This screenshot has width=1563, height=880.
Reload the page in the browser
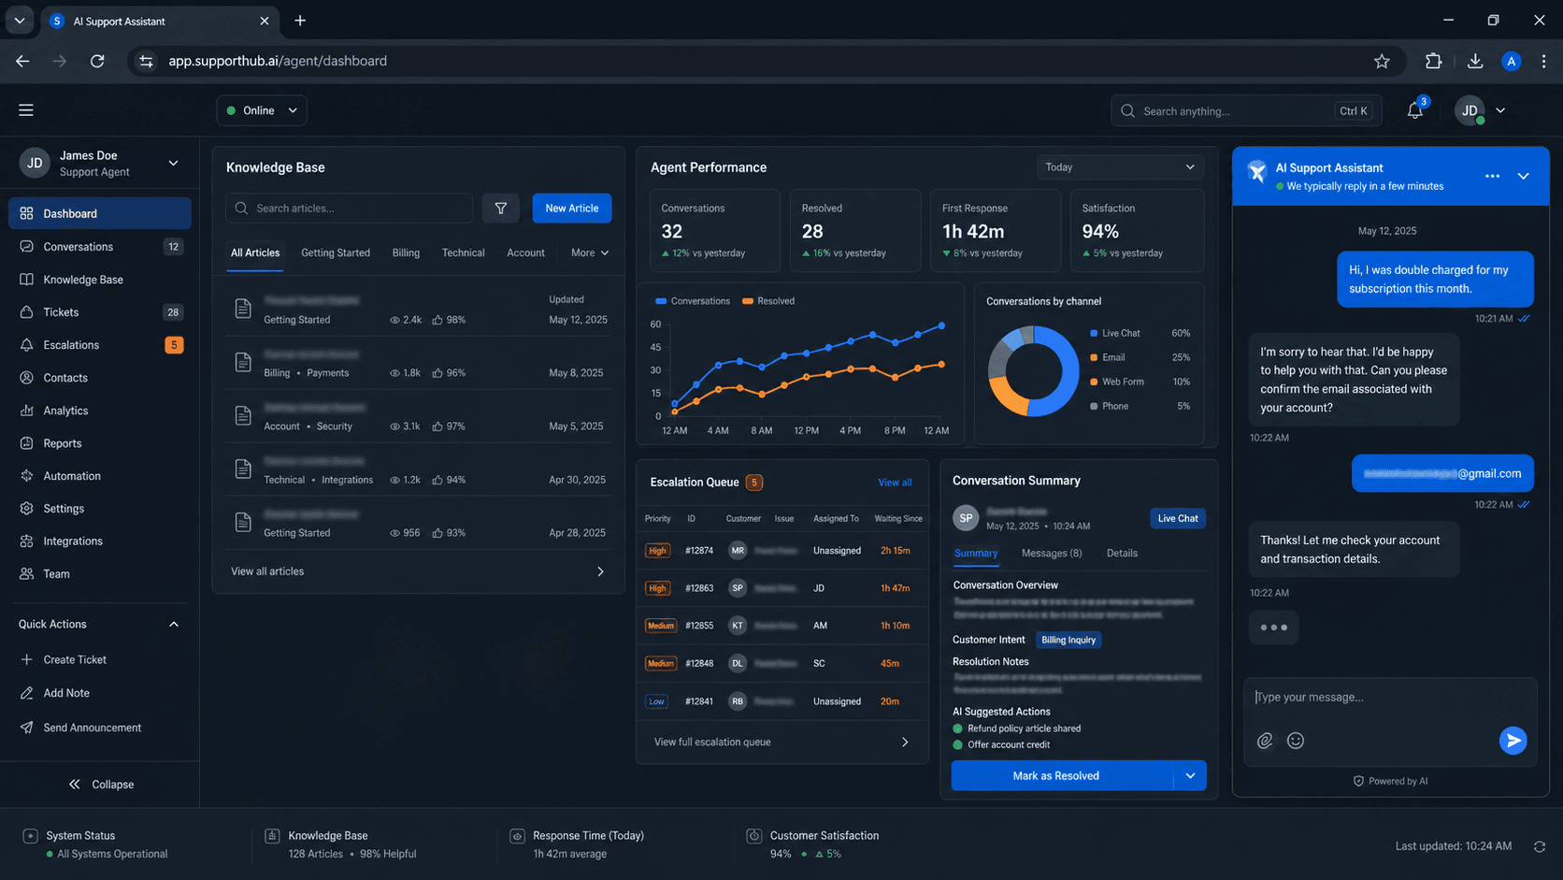point(97,61)
